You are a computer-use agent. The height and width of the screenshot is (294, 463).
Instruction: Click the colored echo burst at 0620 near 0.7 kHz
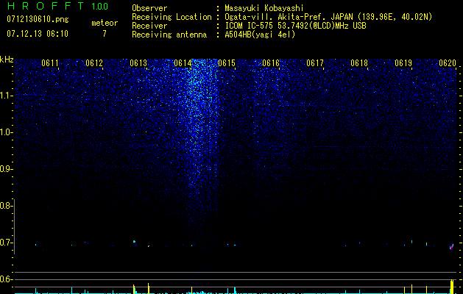click(451, 246)
